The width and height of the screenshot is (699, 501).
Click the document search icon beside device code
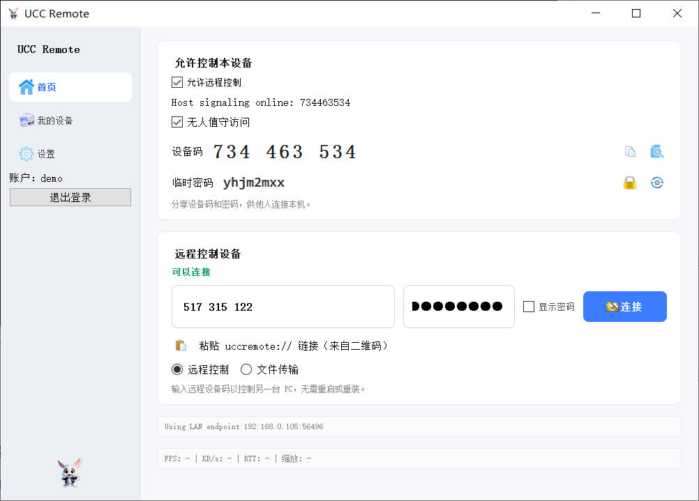click(656, 152)
